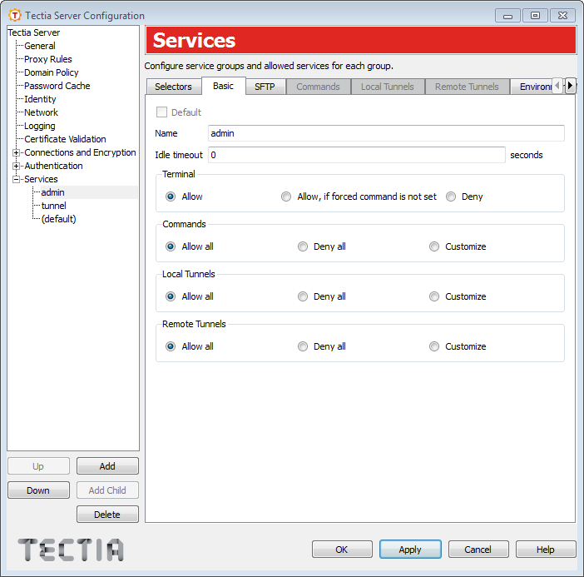Click the Idle timeout input field

coord(356,155)
